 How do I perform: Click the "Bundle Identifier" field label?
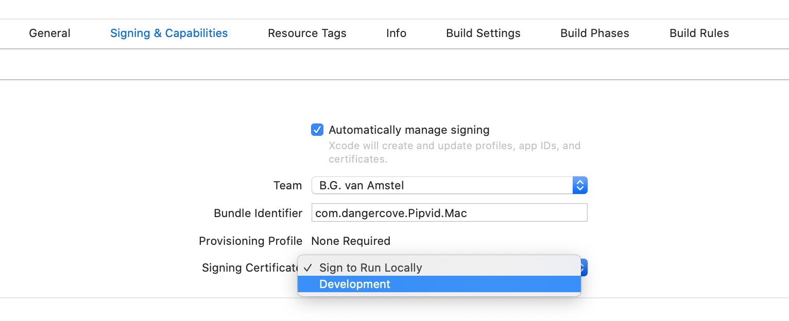[x=258, y=213]
